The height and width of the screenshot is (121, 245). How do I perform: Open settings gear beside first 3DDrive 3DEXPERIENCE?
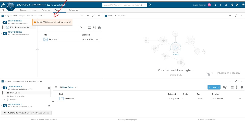49,88
